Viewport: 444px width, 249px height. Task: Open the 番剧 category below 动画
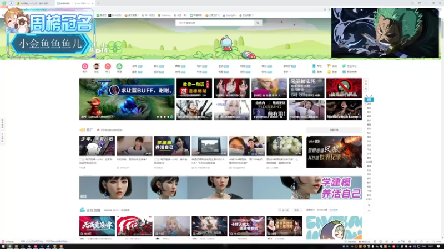137,72
